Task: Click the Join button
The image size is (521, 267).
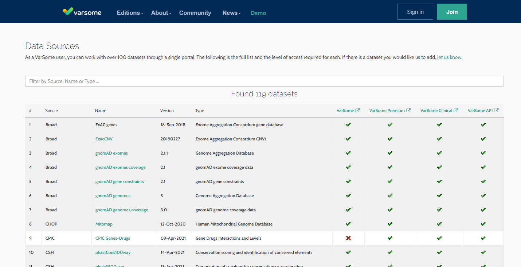Action: (452, 12)
